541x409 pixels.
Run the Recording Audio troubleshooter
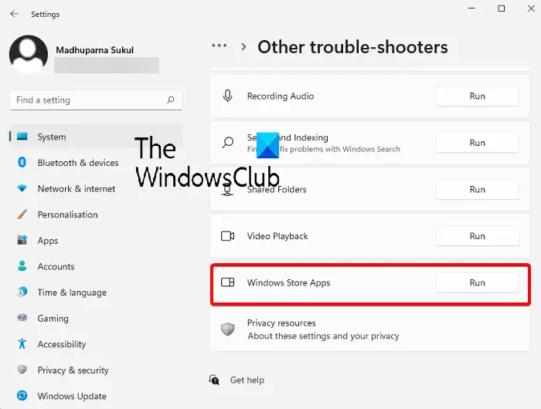click(477, 96)
